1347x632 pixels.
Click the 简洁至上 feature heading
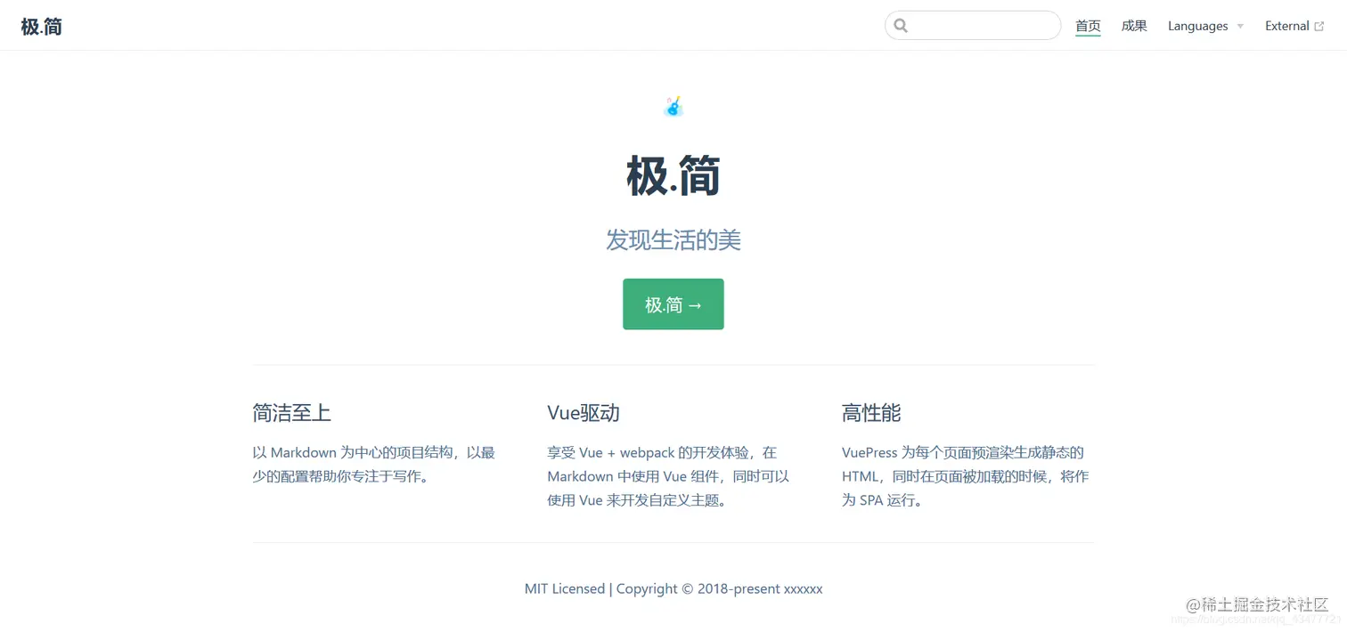(x=292, y=413)
